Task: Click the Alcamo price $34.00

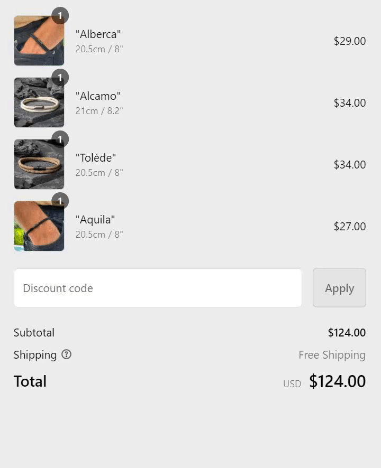Action: click(x=350, y=102)
